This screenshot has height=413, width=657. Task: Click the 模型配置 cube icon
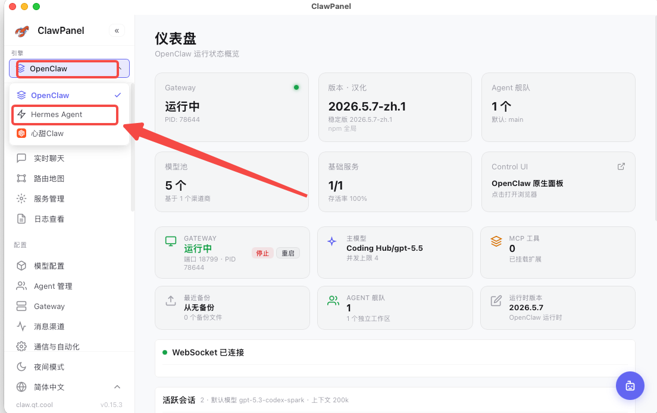point(21,266)
